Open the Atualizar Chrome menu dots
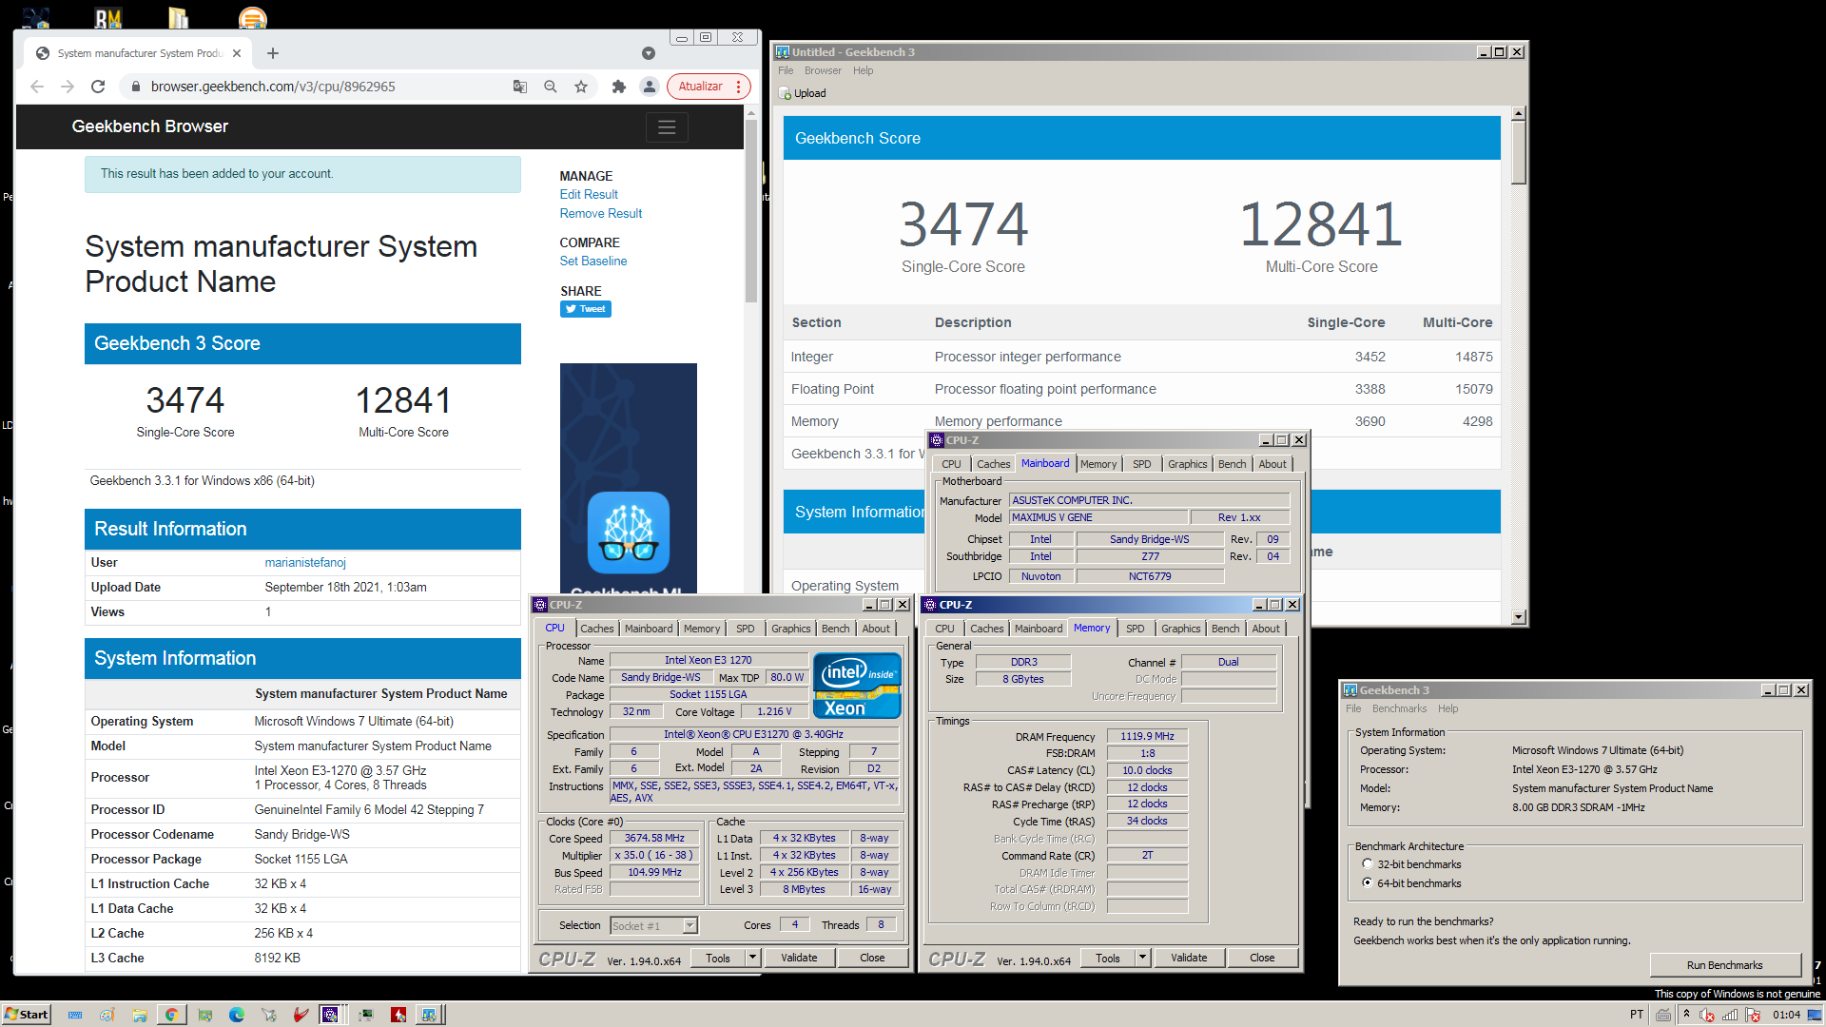Screen dimensions: 1826x1027 [738, 87]
